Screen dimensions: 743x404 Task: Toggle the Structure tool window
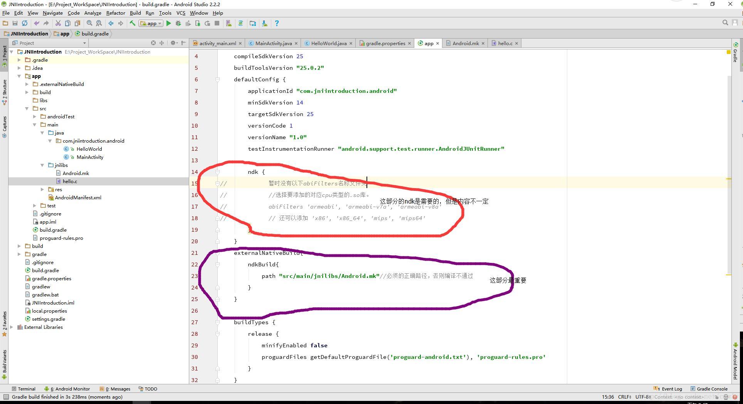point(5,92)
